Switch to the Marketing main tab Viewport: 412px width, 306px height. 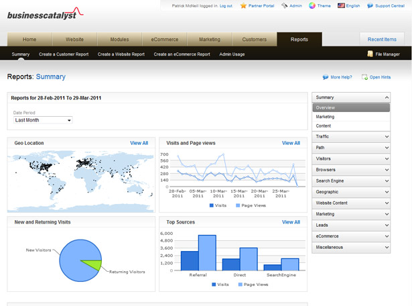point(210,40)
